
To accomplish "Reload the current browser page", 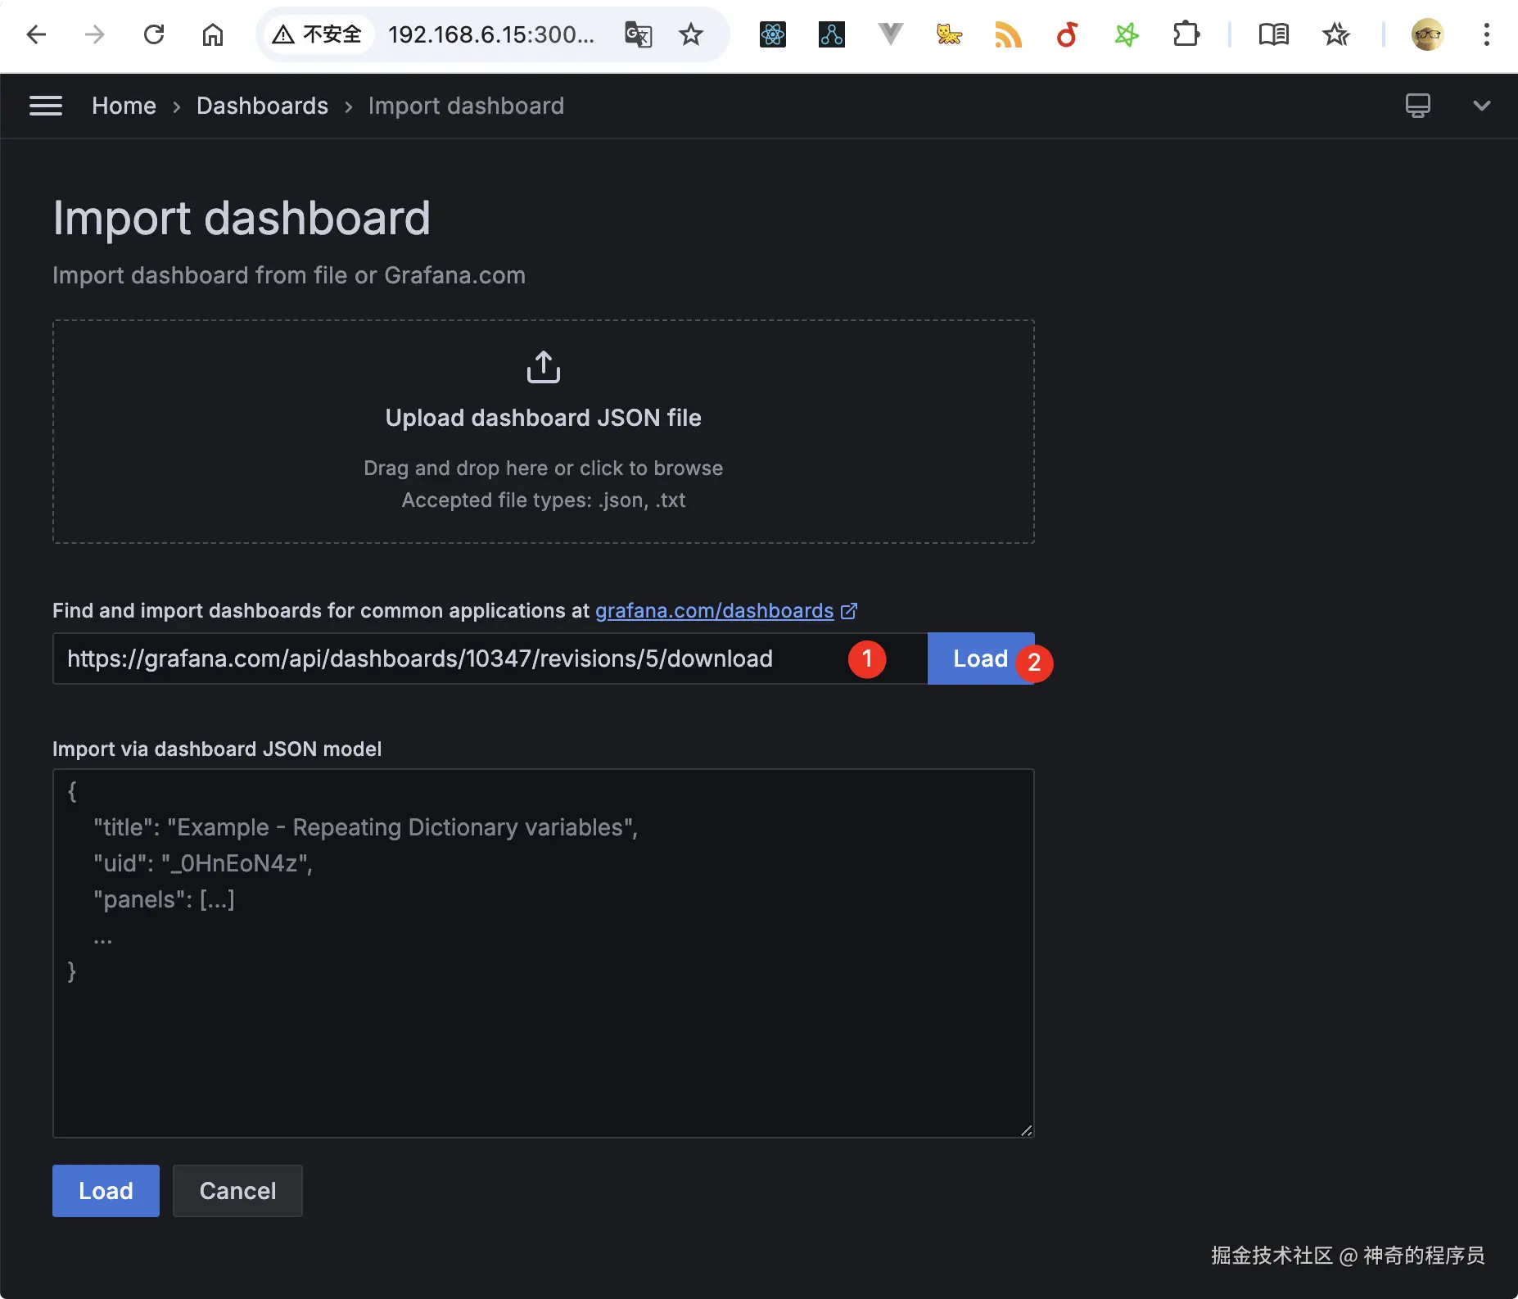I will 154,34.
